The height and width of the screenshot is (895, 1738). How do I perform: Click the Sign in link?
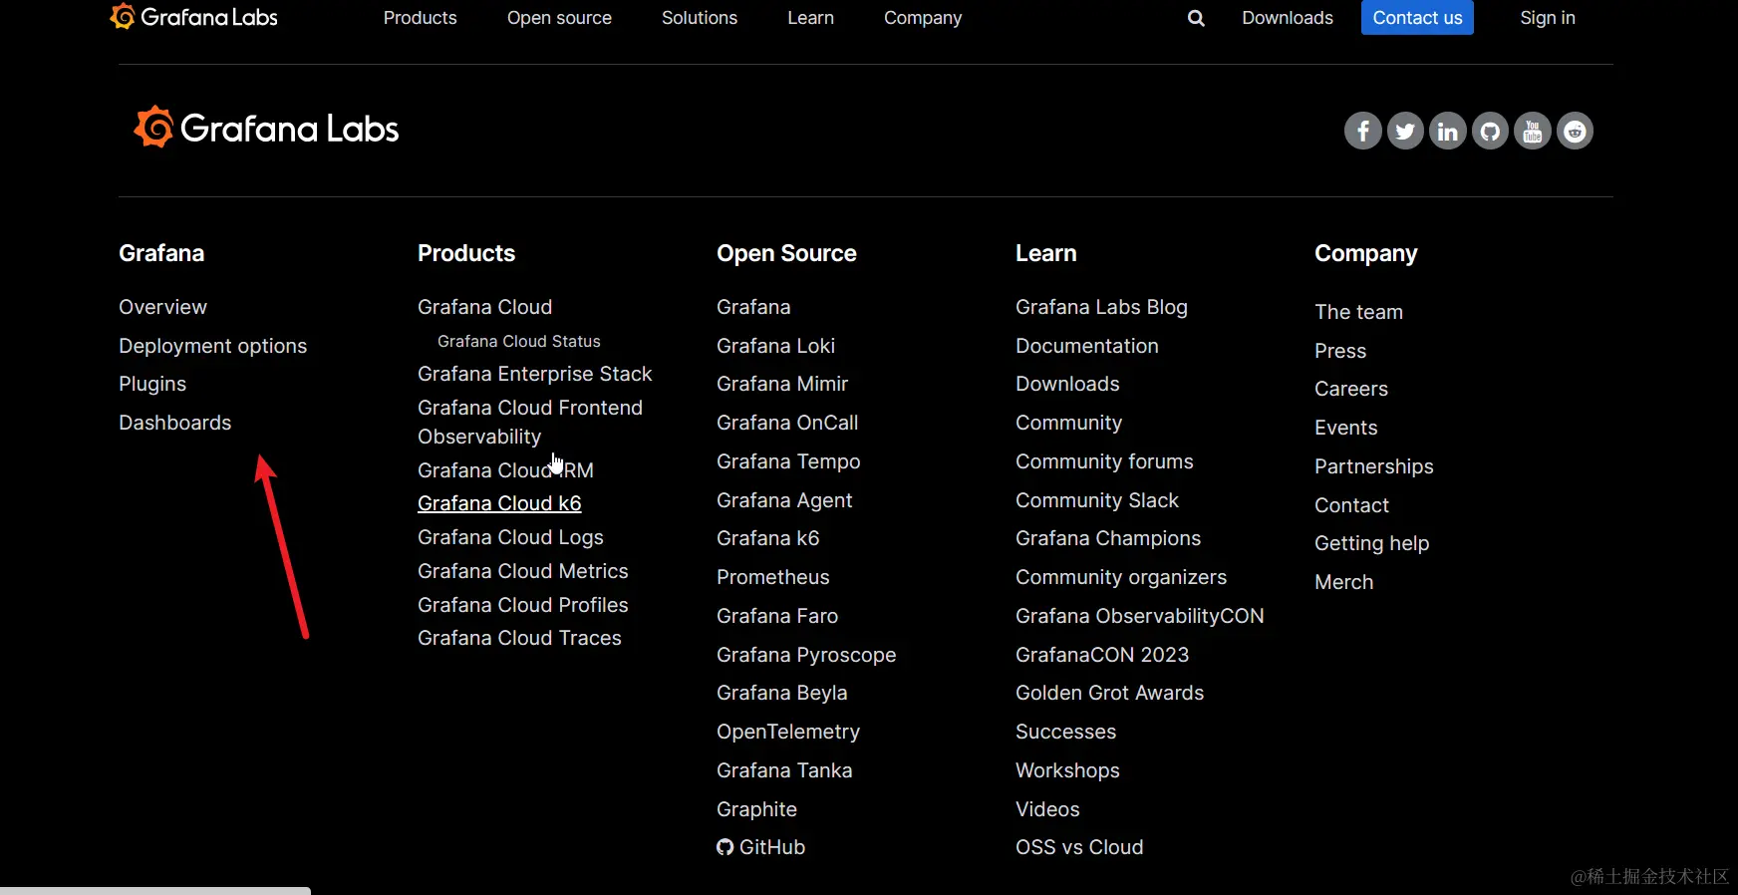[1548, 18]
